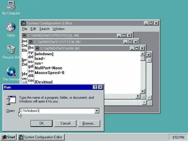Click the Browse... button

[89, 123]
